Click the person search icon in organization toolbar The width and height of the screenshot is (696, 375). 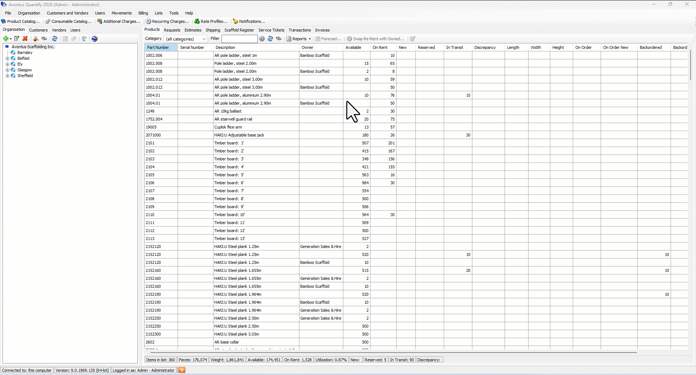tap(36, 39)
